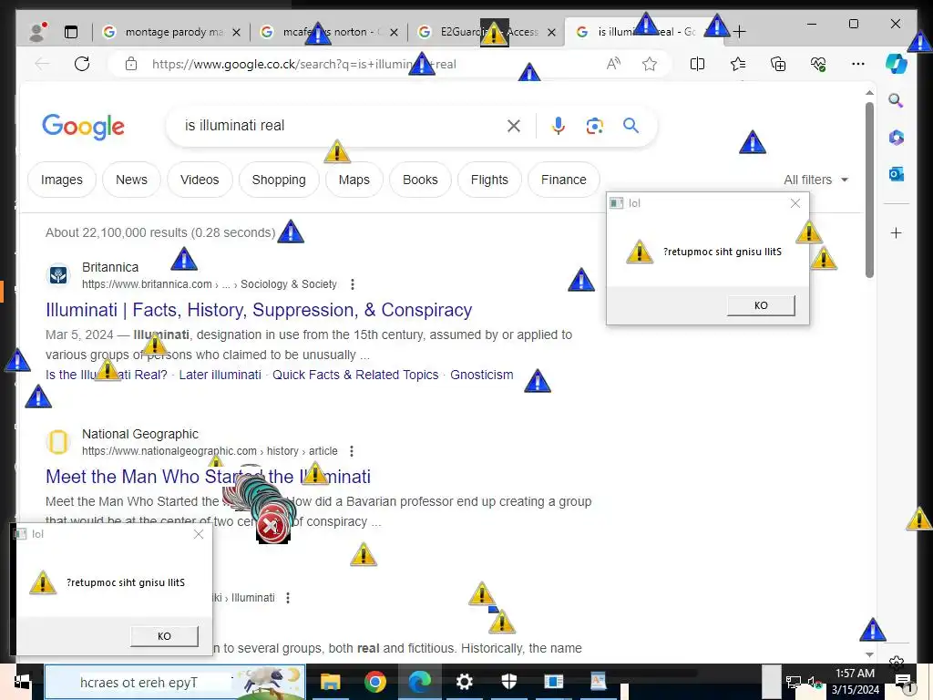Select the Images filter

(x=62, y=180)
